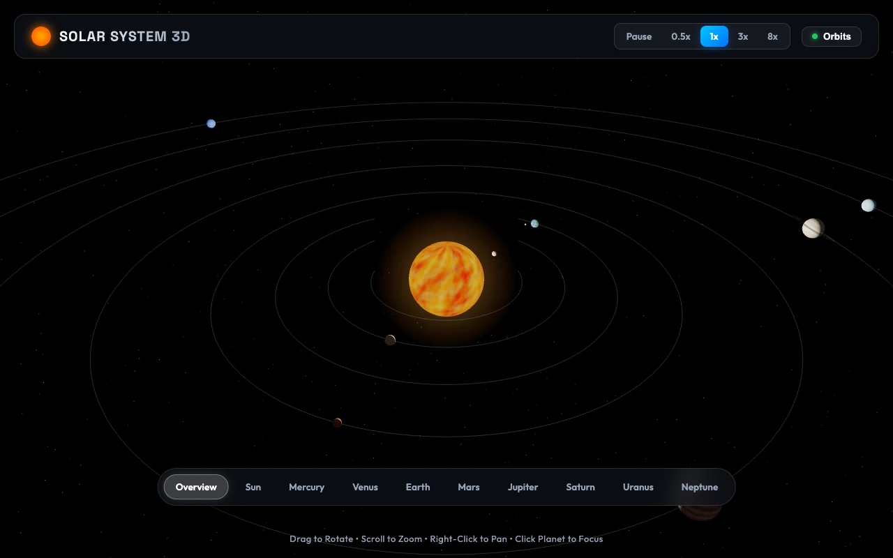Click the pale cyan Uranus planet in the scene

pyautogui.click(x=868, y=205)
